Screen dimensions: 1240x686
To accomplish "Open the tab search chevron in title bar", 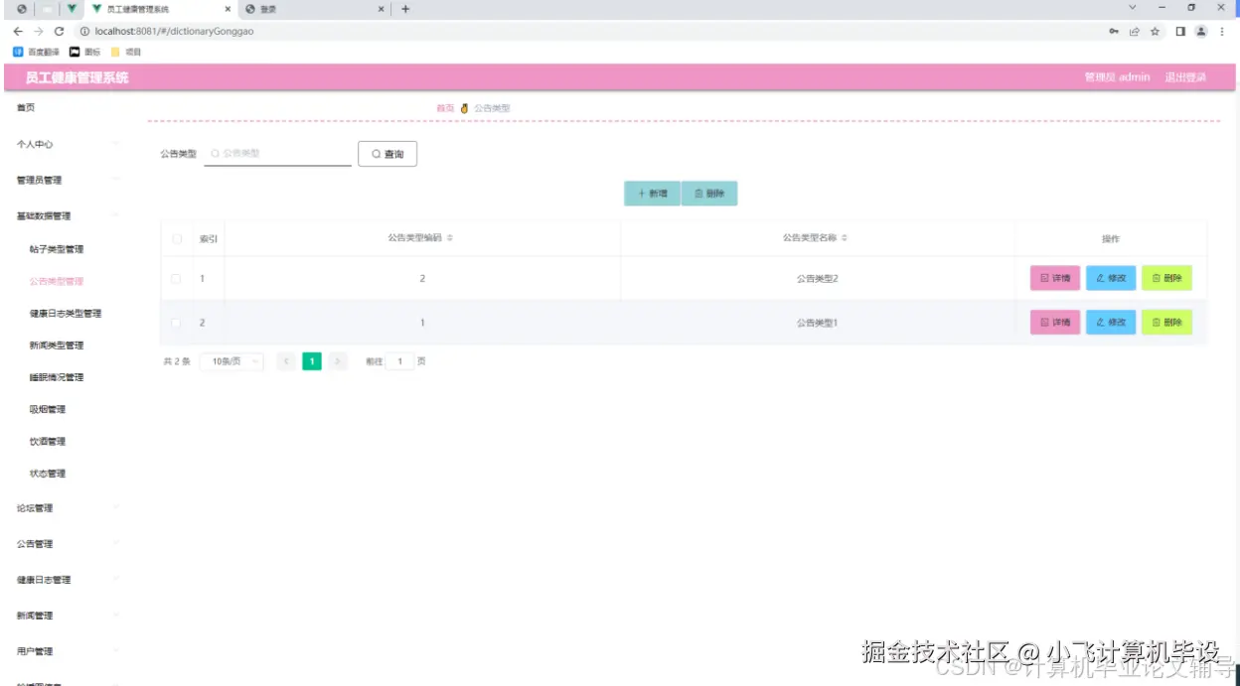I will coord(1132,8).
